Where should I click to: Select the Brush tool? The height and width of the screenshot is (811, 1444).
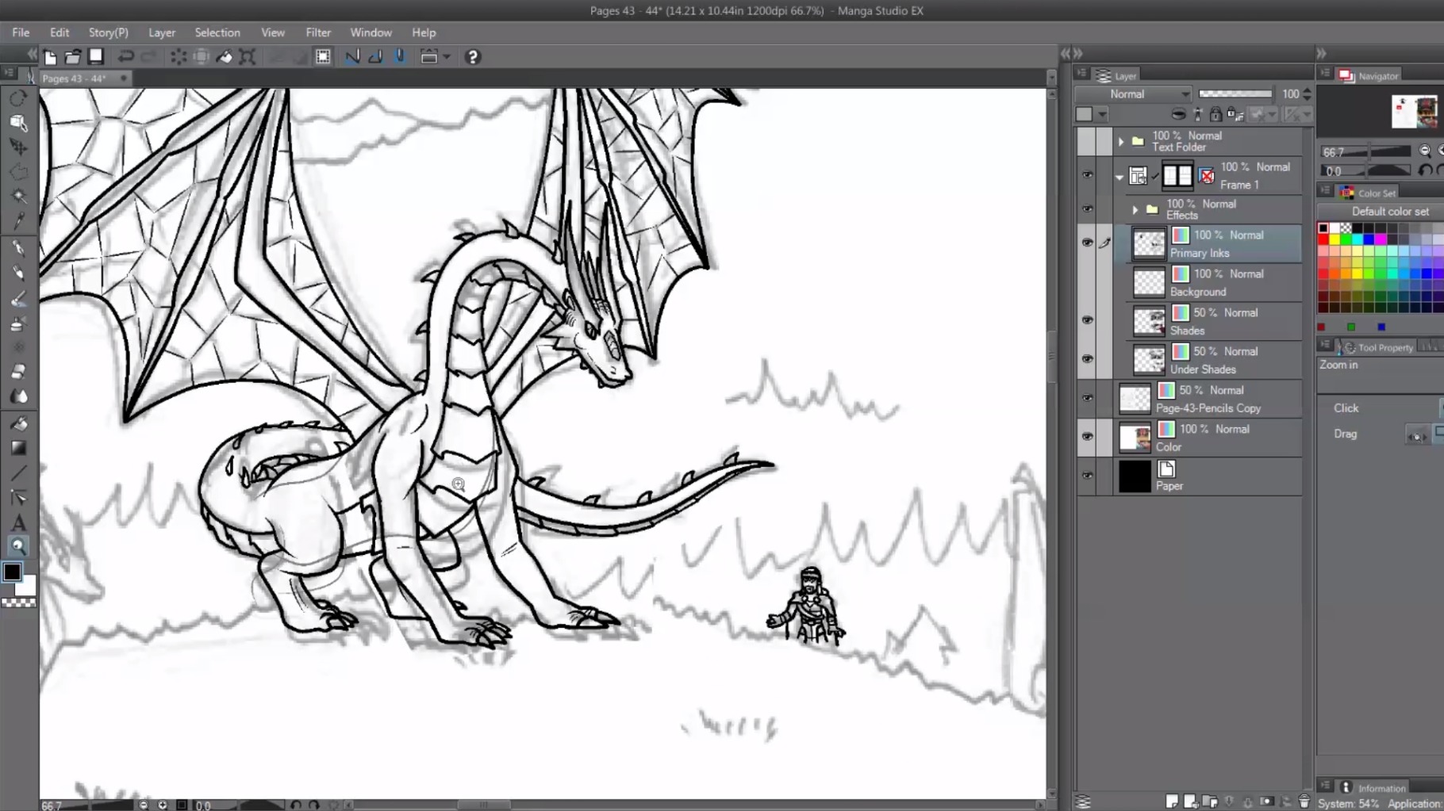point(18,299)
